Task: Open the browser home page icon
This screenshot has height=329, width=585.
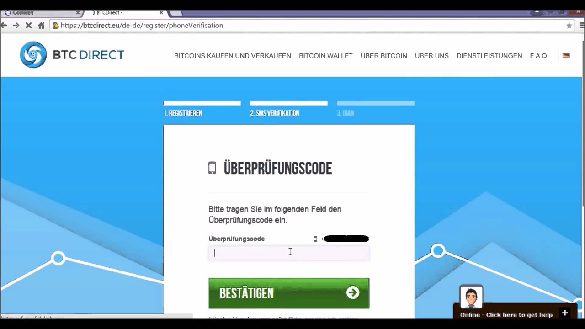Action: click(x=41, y=26)
